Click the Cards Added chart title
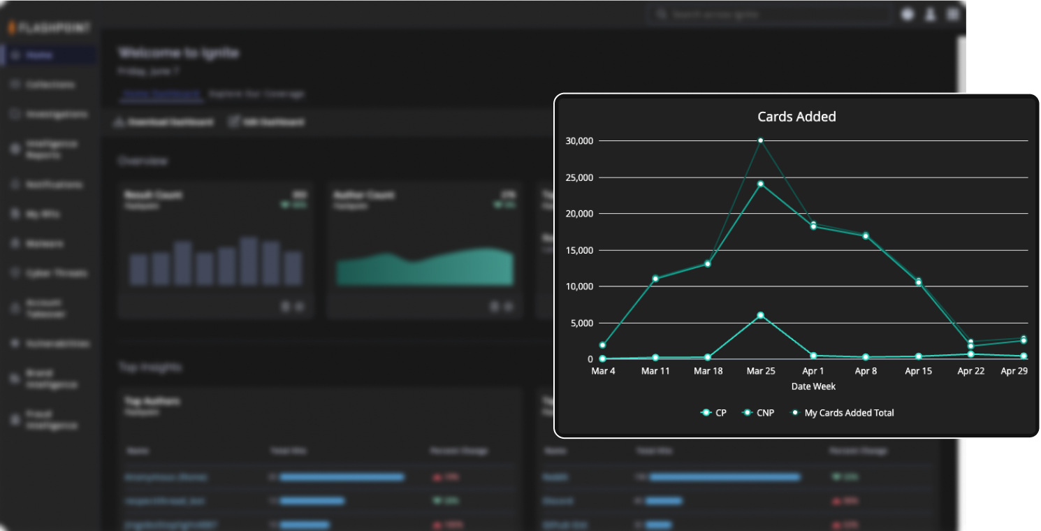 coord(796,117)
